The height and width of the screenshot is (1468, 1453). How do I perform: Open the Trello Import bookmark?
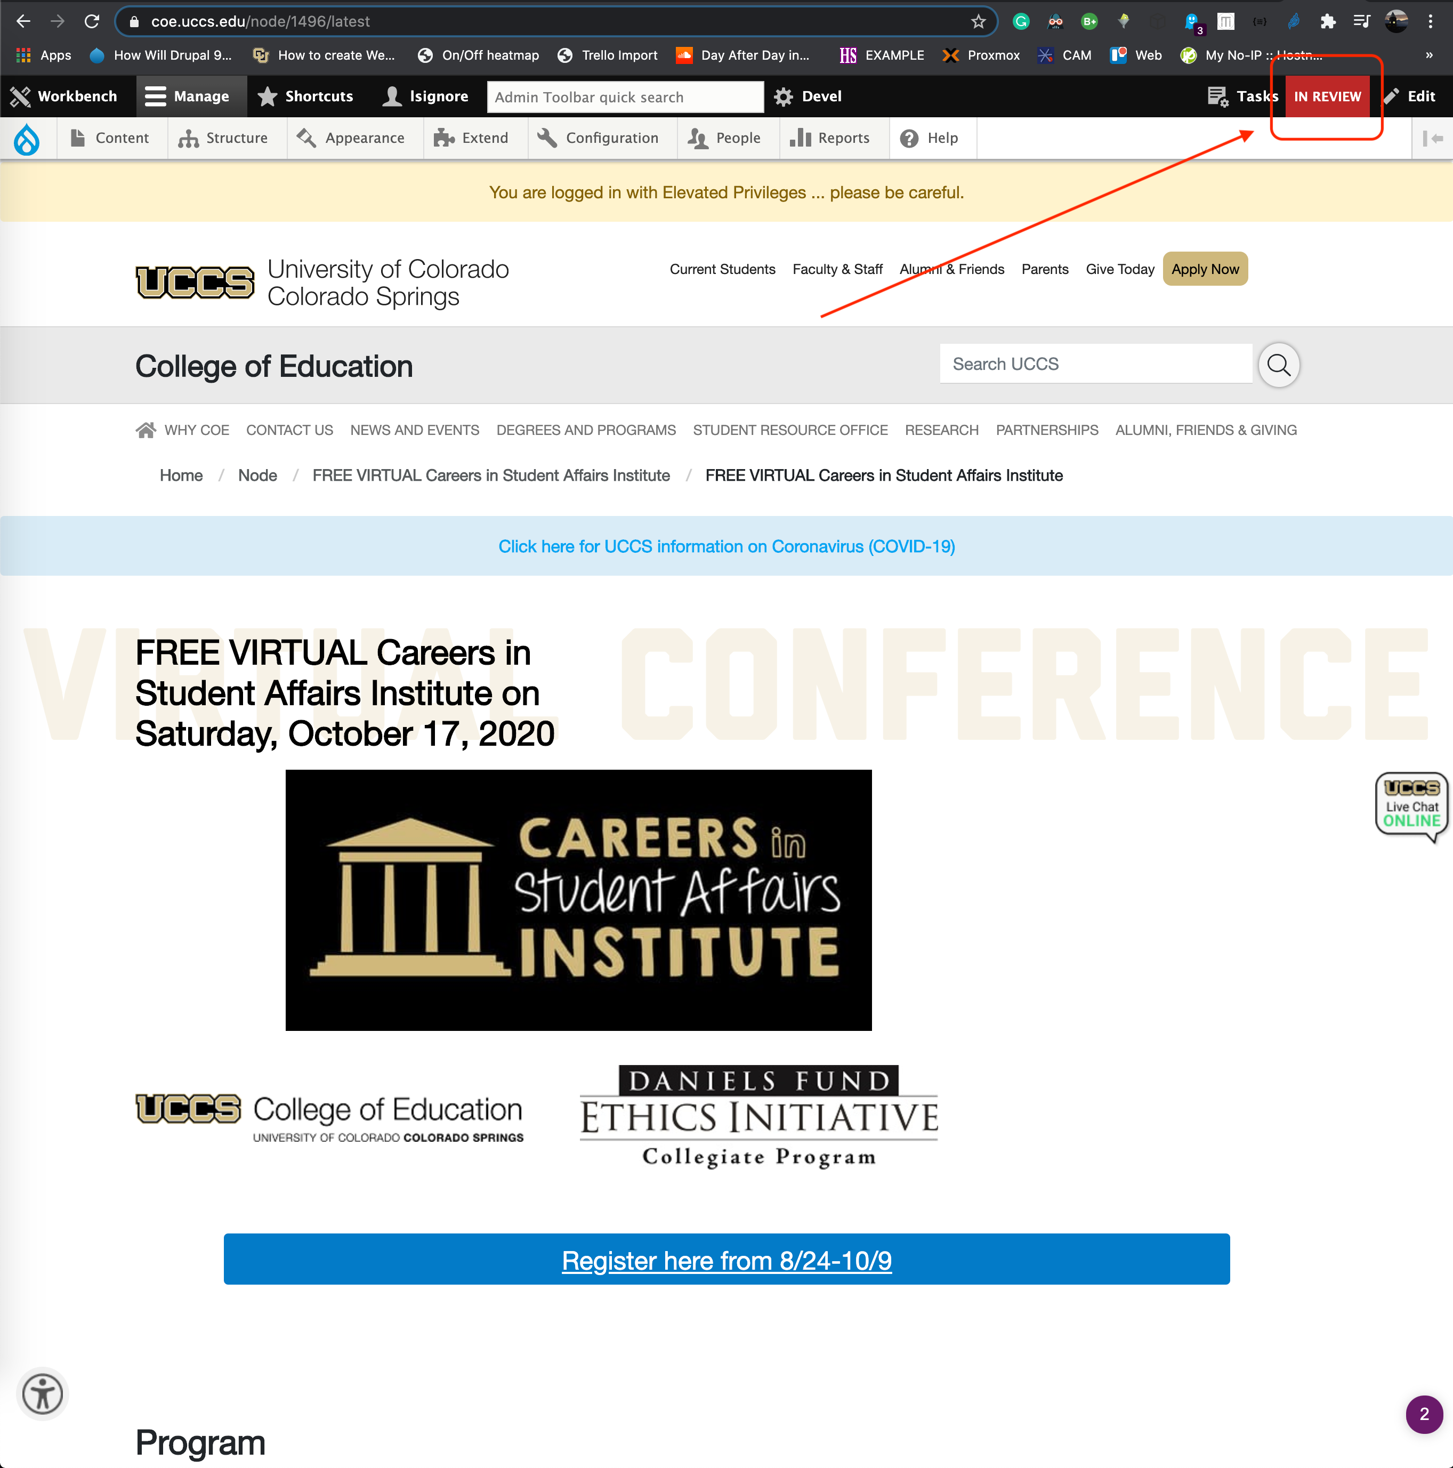(607, 55)
